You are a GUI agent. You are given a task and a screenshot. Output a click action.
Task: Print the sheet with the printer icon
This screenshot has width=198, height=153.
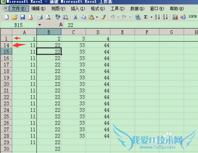click(x=40, y=17)
